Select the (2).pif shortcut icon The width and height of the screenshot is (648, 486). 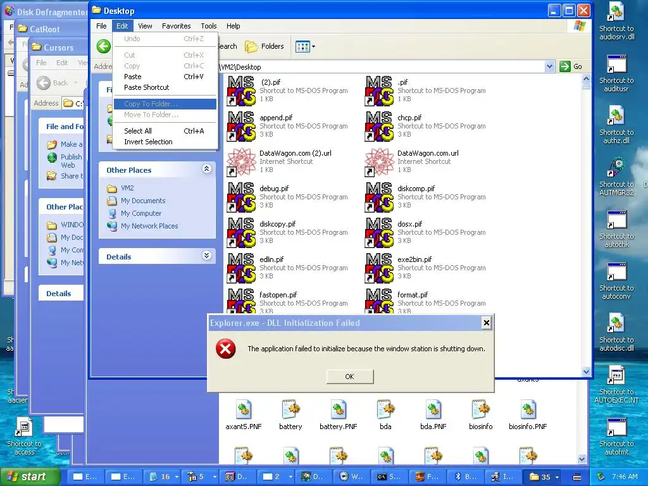[x=241, y=90]
